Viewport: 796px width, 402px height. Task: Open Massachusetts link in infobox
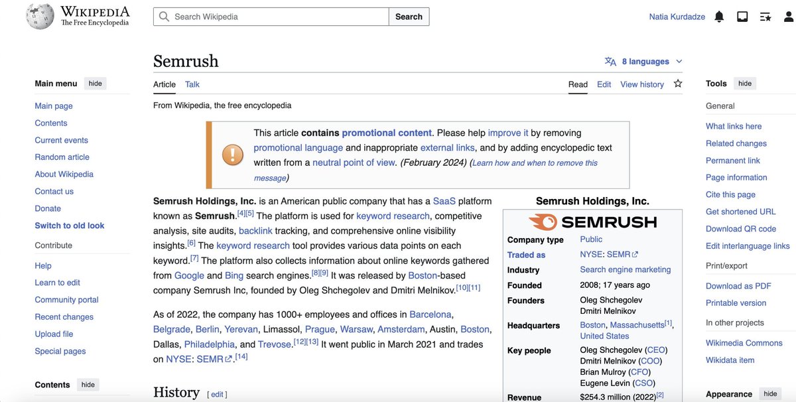(637, 325)
